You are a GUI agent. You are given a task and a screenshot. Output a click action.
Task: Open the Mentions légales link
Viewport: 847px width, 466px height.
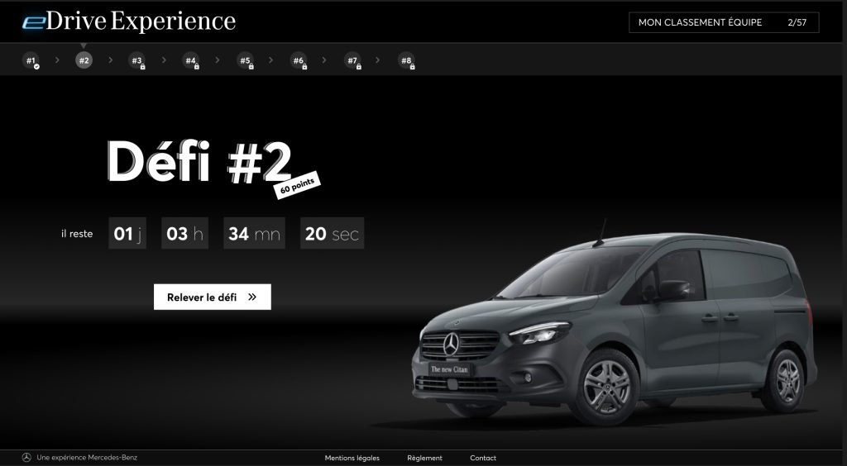[x=352, y=458]
